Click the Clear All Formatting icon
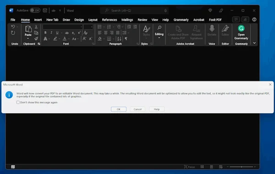275x174 pixels. point(86,33)
